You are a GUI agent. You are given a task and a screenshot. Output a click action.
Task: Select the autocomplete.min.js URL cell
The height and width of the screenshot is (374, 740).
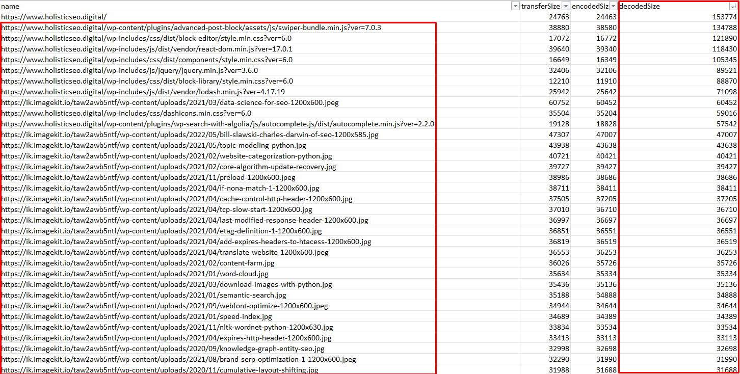pos(260,124)
